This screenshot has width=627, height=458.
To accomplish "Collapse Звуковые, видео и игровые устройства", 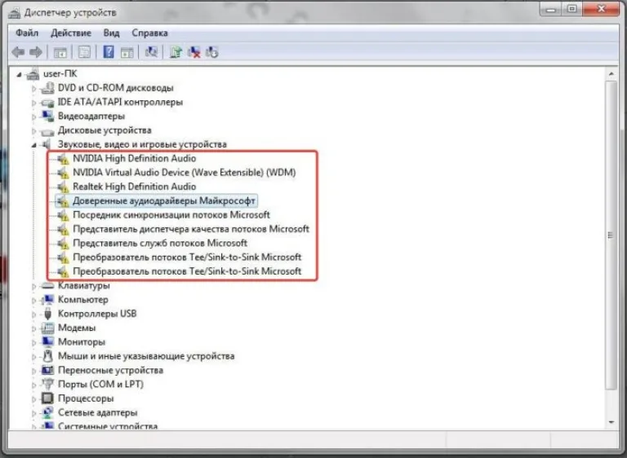I will pyautogui.click(x=33, y=145).
